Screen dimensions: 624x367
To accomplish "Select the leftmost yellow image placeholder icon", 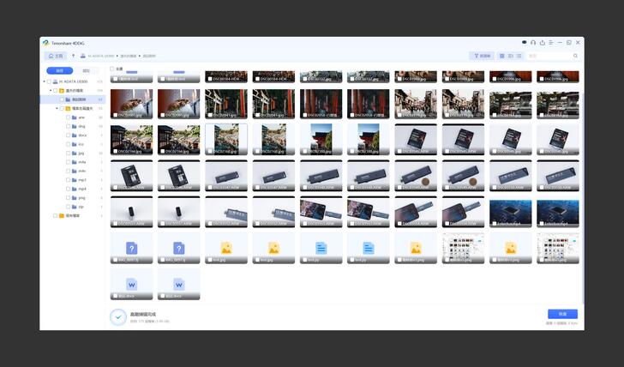I will (226, 248).
